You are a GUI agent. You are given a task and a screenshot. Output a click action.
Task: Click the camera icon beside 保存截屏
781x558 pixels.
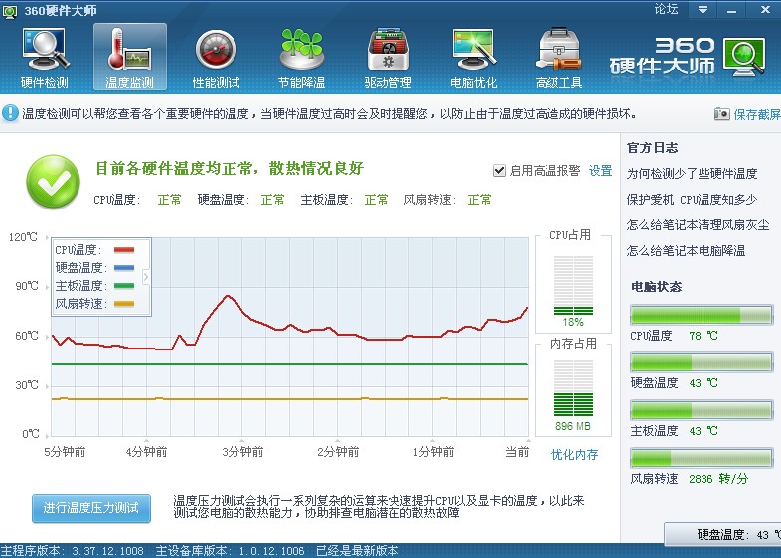coord(721,114)
